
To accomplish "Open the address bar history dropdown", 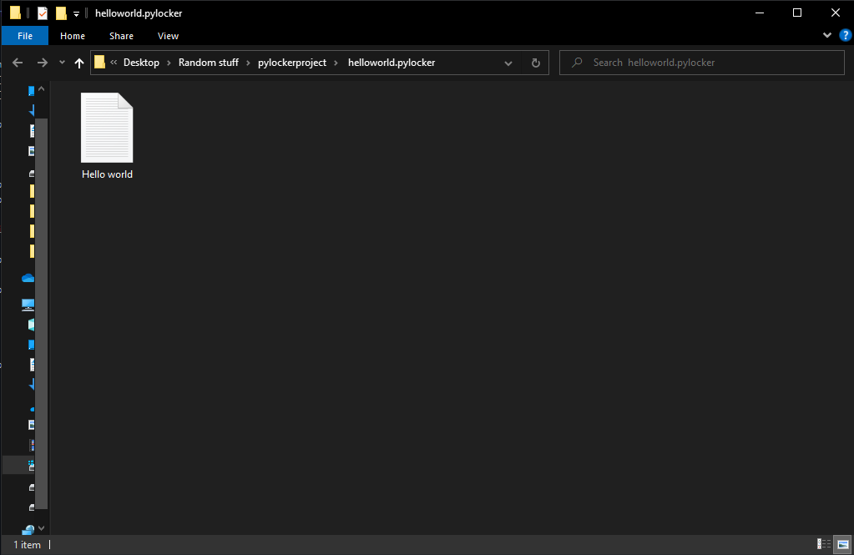I will coord(508,63).
